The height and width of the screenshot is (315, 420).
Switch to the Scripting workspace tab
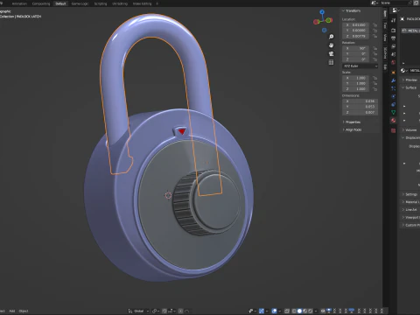(x=101, y=3)
